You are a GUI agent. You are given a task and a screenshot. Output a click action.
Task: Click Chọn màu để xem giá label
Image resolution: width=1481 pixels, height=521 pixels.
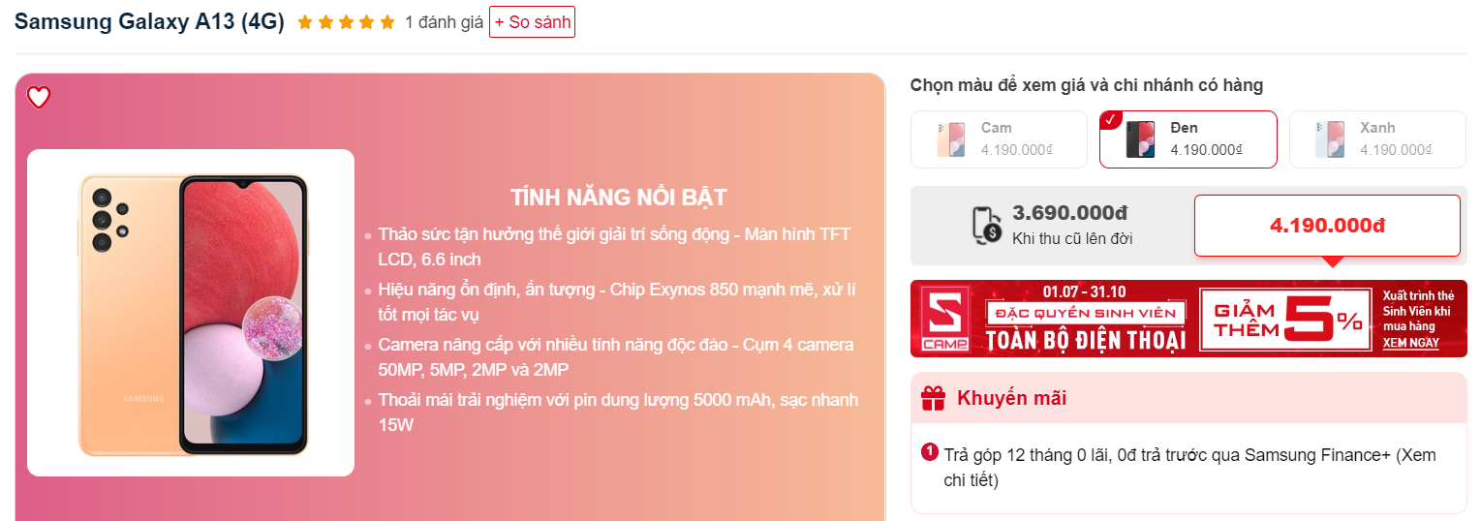[1087, 85]
